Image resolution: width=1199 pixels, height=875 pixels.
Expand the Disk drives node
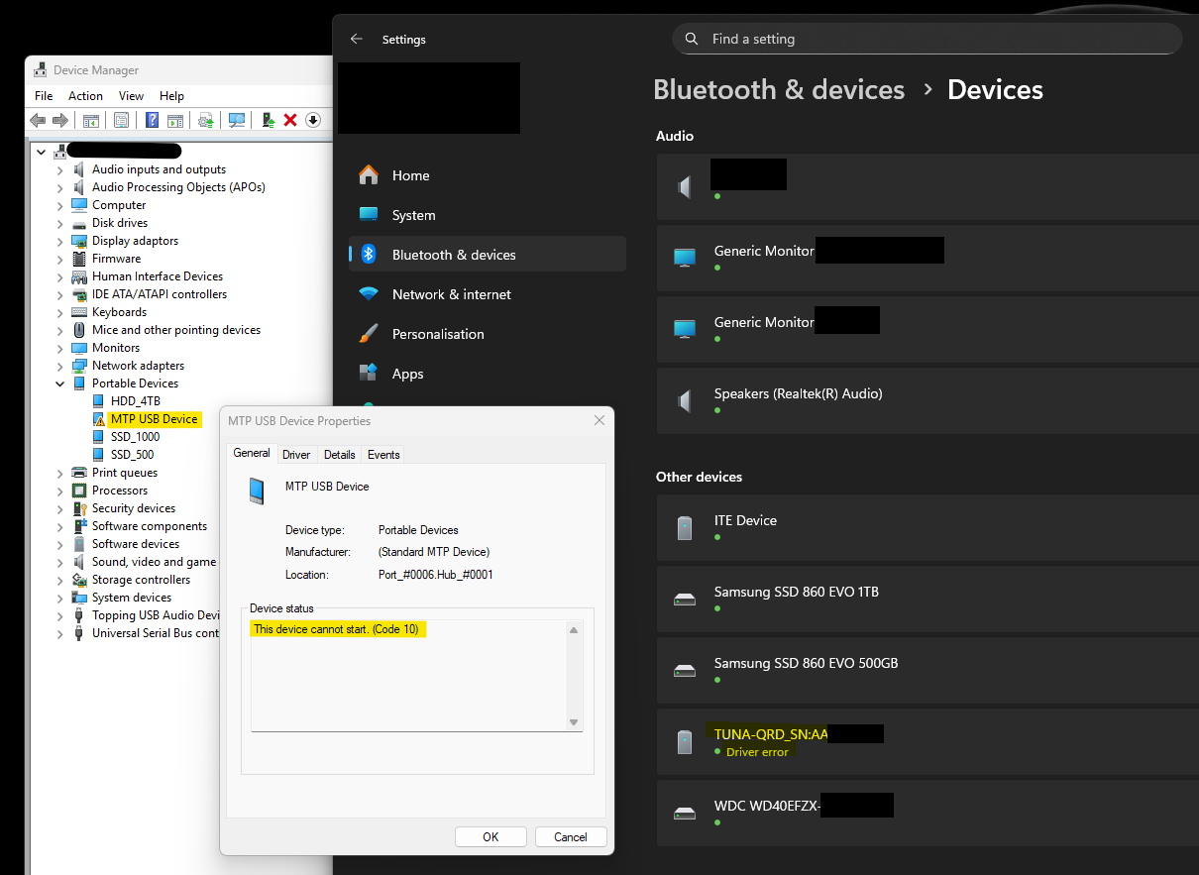[60, 223]
